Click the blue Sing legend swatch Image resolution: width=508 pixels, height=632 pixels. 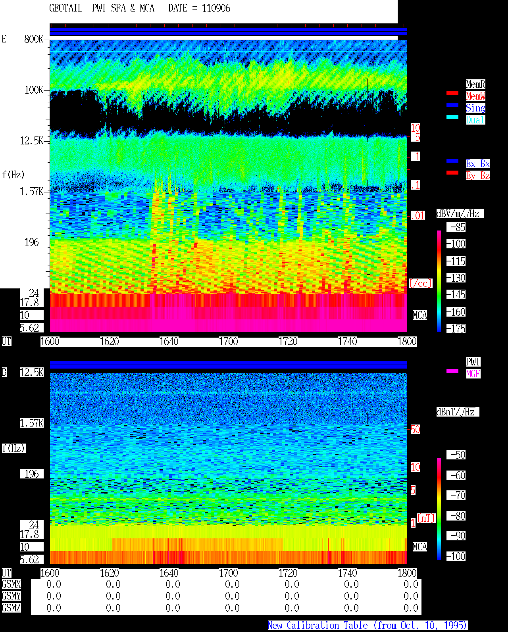[452, 105]
